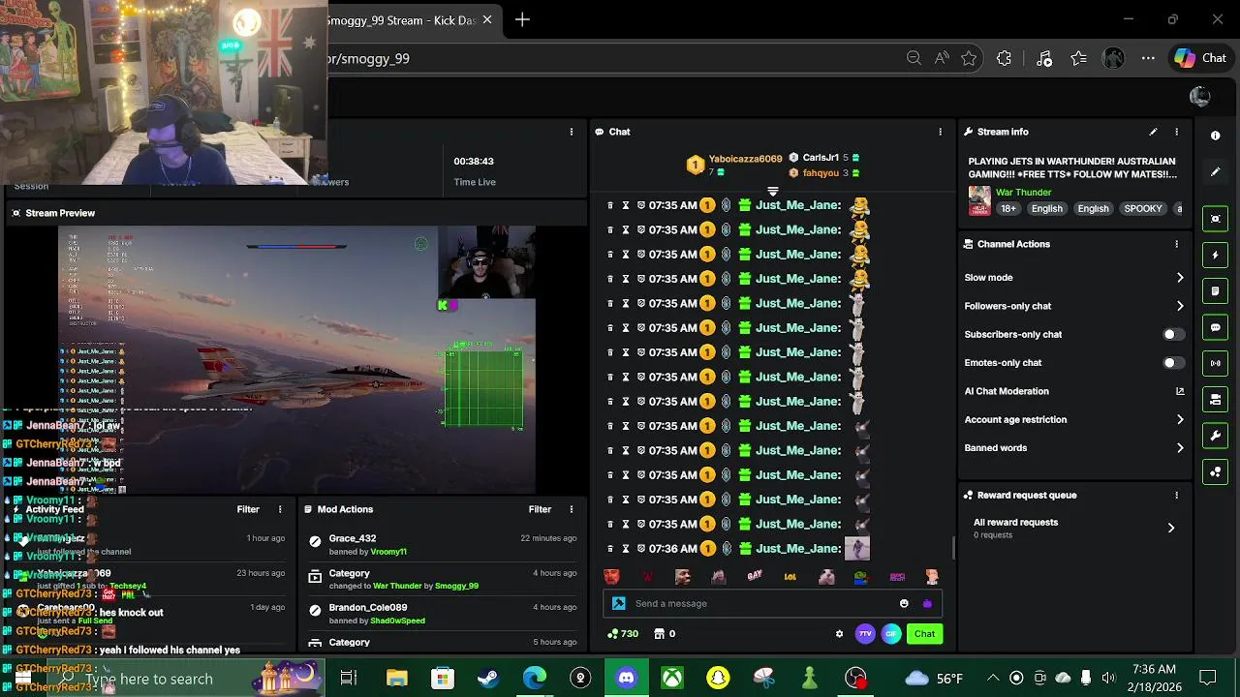Open chat settings gear icon
Screen dimensions: 1240x697
tap(839, 634)
